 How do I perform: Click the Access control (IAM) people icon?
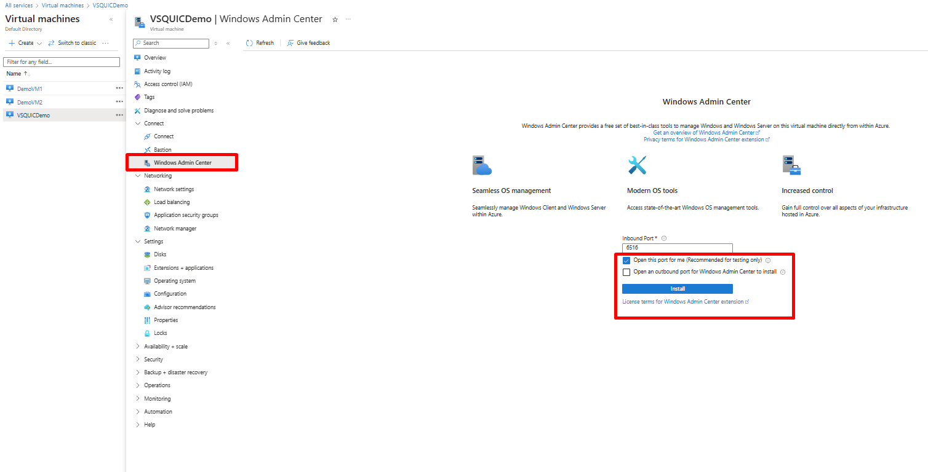[137, 84]
